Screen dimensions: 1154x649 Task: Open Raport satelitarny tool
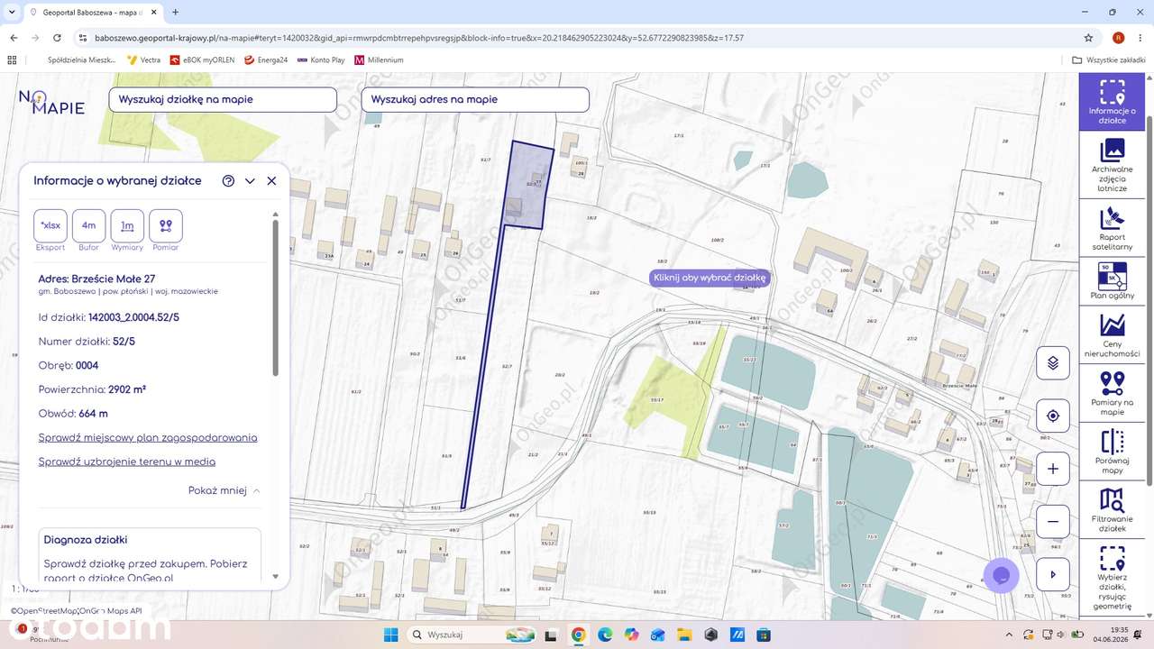(x=1112, y=228)
